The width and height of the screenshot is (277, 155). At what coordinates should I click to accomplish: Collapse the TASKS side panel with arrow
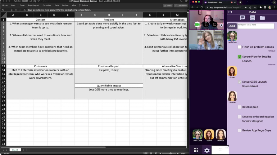tap(230, 12)
